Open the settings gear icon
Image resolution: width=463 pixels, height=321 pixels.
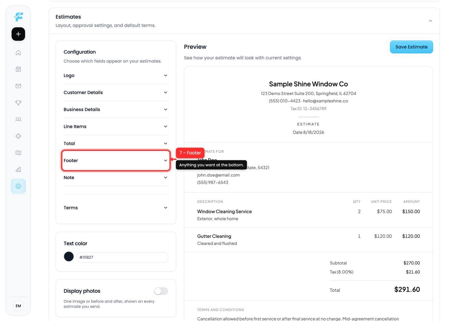(x=18, y=186)
